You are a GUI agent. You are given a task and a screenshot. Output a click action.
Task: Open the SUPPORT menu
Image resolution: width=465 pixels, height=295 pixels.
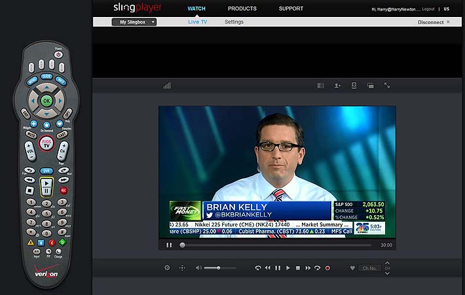click(291, 9)
